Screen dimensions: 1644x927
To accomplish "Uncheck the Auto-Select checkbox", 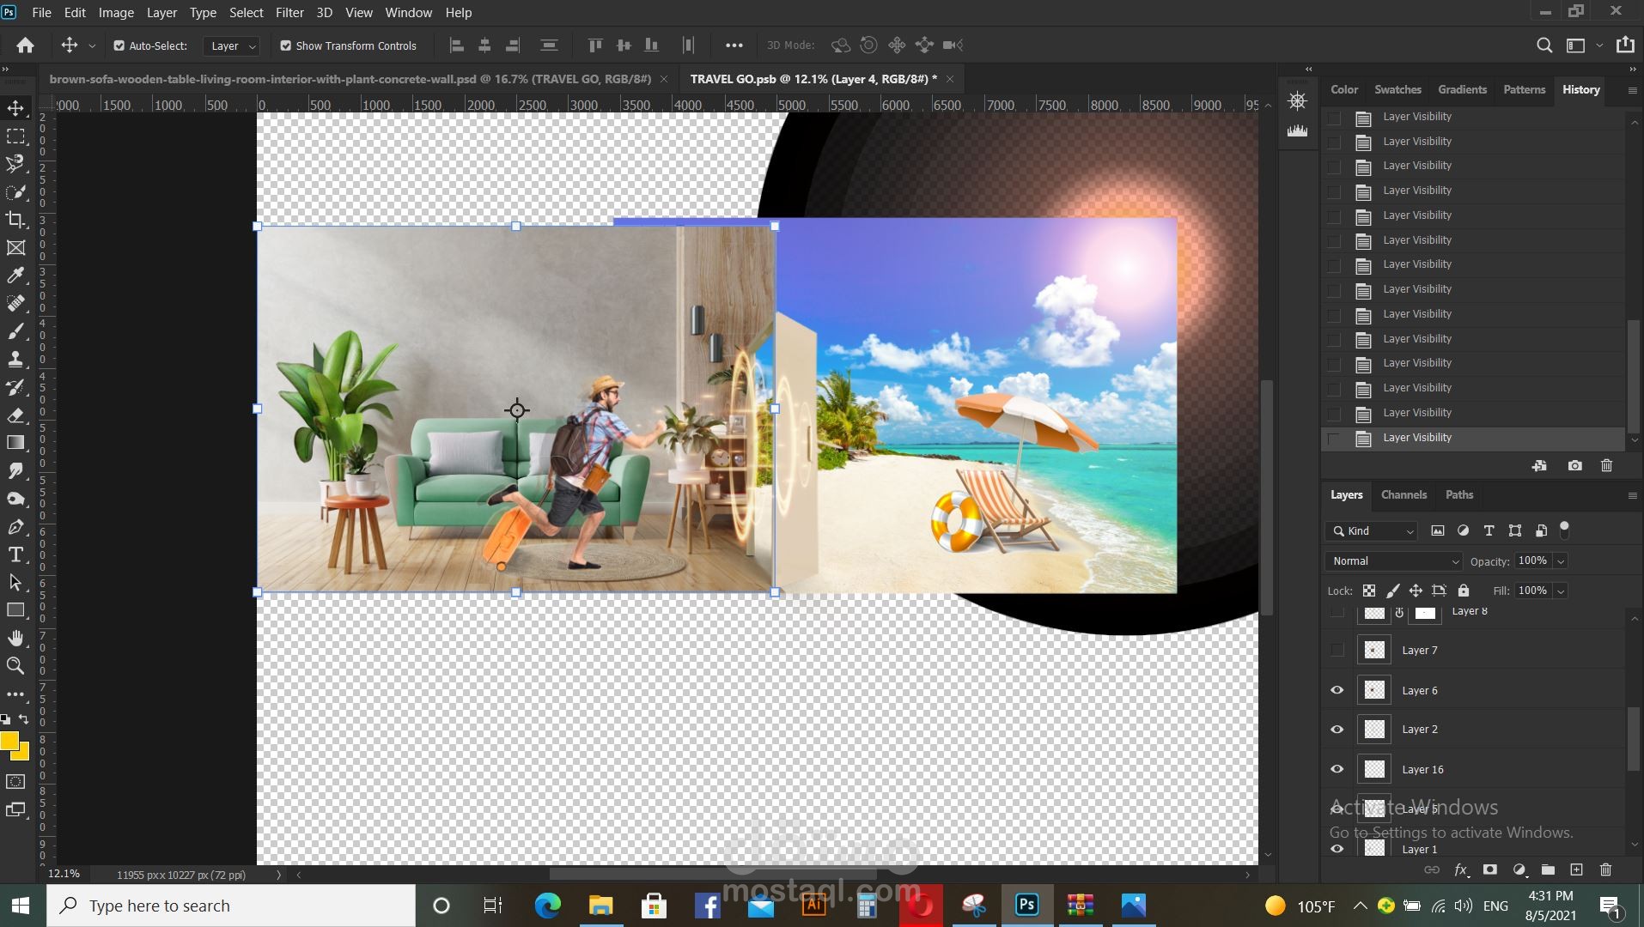I will click(x=119, y=45).
